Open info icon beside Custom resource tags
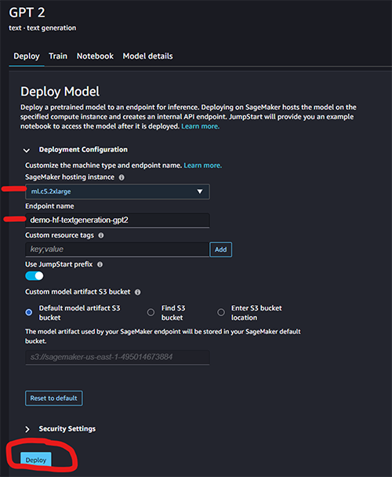Viewport: 392px width, 477px height. pos(101,235)
